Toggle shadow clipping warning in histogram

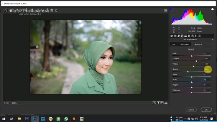pos(171,9)
